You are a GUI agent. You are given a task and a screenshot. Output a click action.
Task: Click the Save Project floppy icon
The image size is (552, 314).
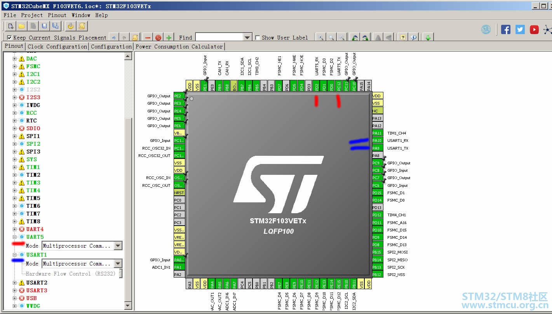(x=44, y=26)
